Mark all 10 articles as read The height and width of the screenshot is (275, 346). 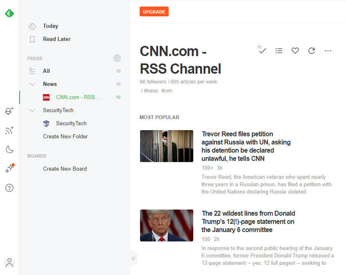coord(262,50)
